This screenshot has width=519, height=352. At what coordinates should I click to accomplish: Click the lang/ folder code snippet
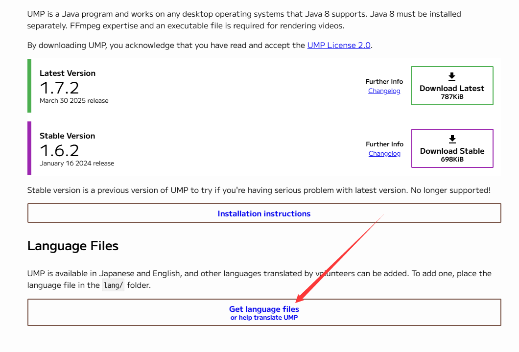point(113,285)
